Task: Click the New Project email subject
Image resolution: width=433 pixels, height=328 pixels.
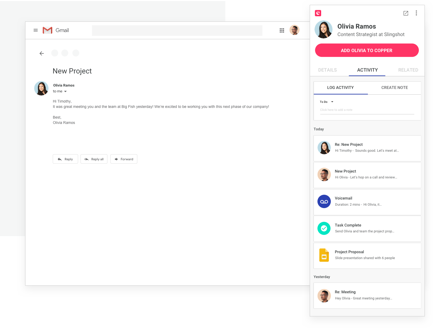Action: coord(72,71)
